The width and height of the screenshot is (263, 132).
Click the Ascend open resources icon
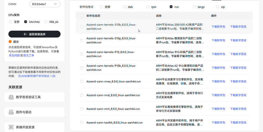click(x=11, y=127)
